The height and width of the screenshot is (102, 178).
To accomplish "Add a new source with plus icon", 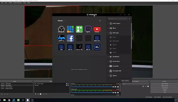I will click(36, 94).
